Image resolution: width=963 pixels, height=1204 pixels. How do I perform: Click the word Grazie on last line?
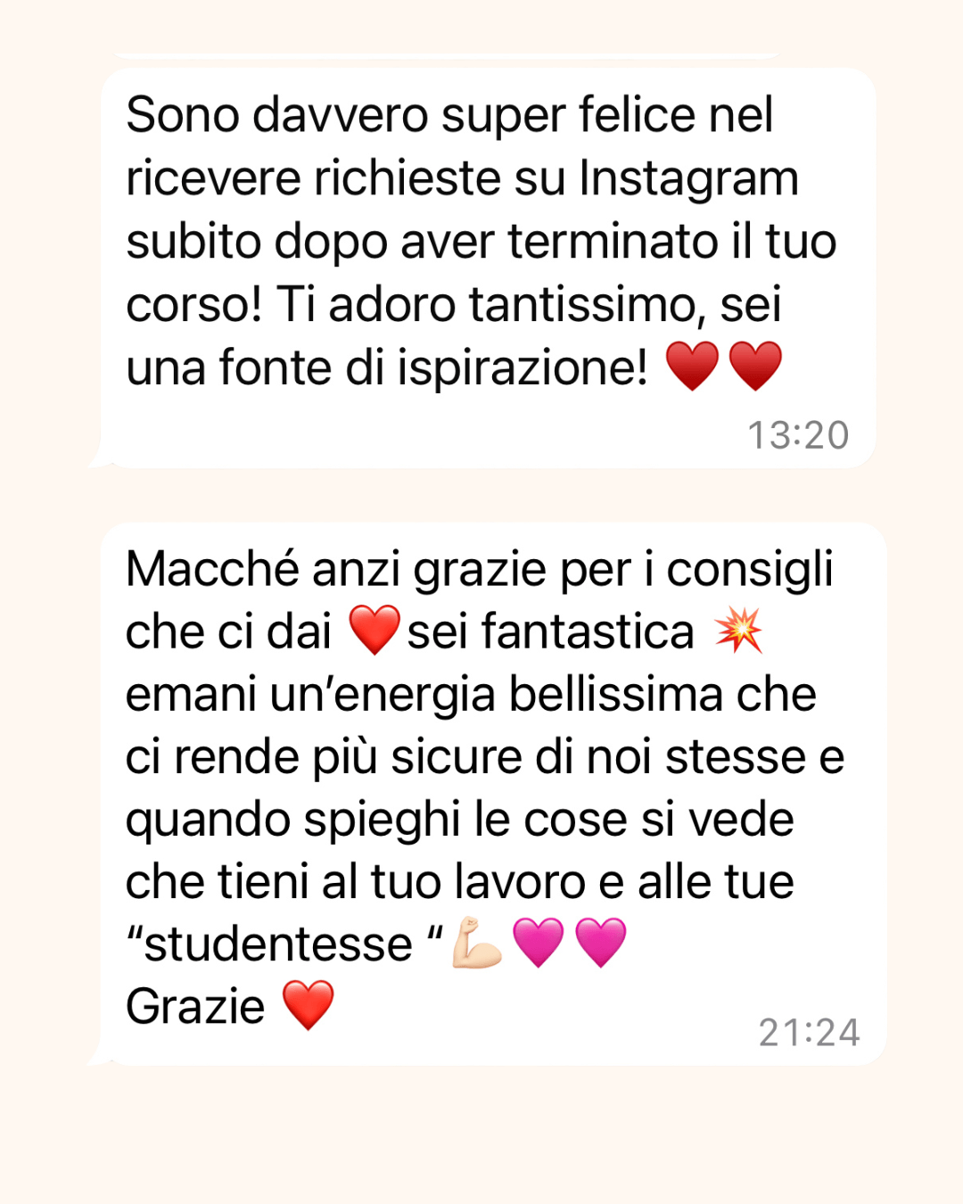tap(195, 1007)
